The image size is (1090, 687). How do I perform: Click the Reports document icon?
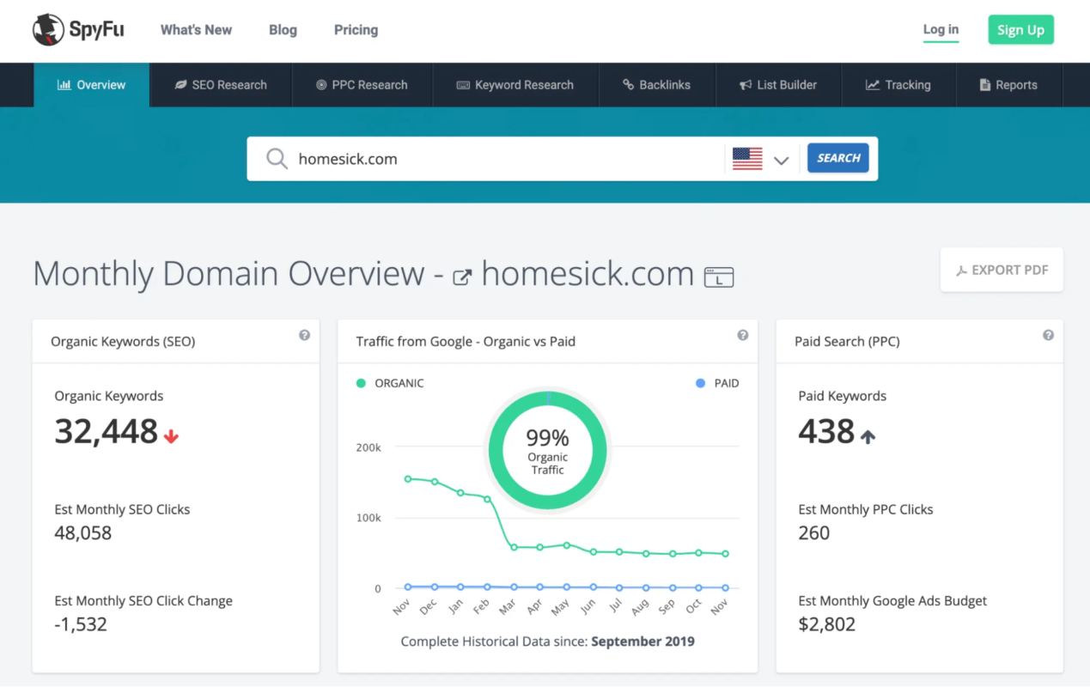pos(985,85)
